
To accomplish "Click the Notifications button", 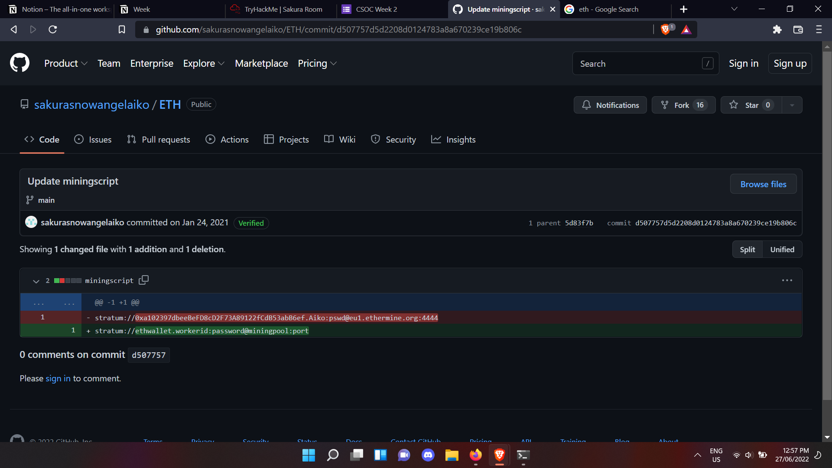I will pos(610,105).
